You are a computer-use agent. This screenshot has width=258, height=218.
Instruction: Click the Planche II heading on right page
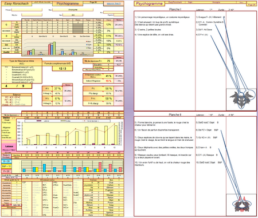(x=175, y=114)
